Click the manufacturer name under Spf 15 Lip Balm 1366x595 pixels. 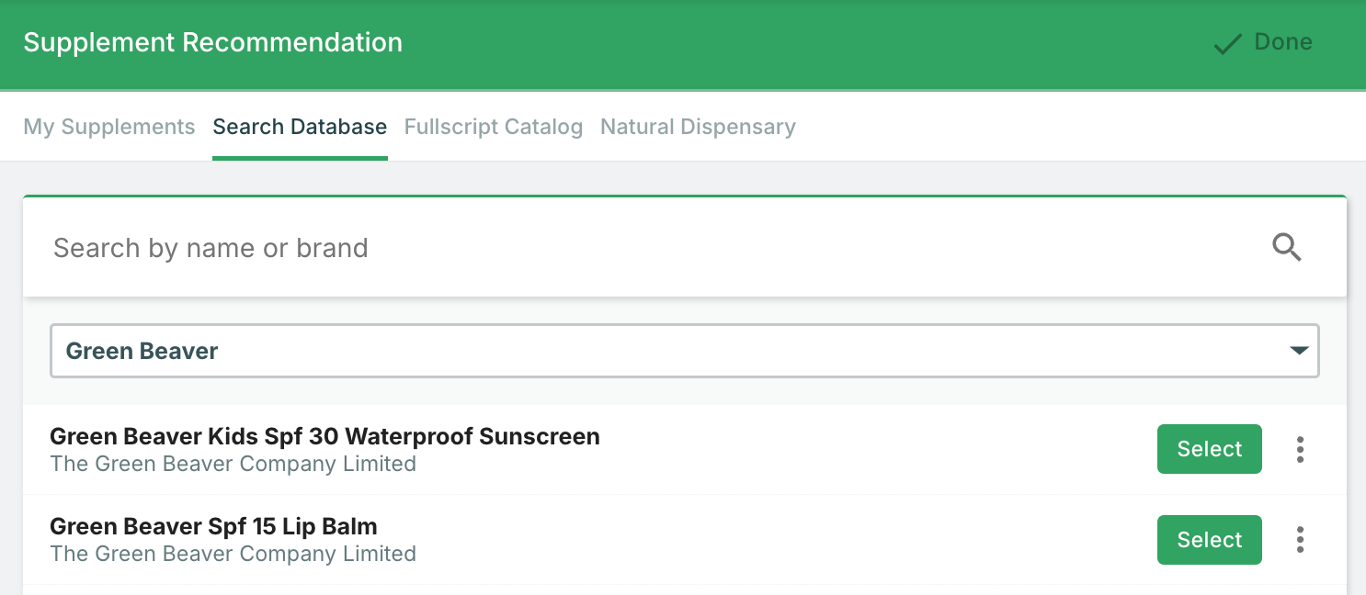click(x=233, y=554)
